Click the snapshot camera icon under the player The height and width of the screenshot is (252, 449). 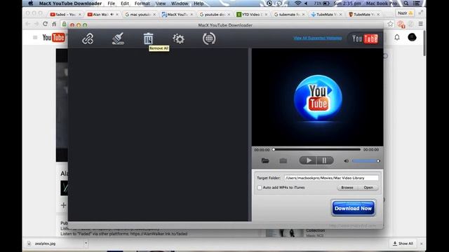(283, 161)
